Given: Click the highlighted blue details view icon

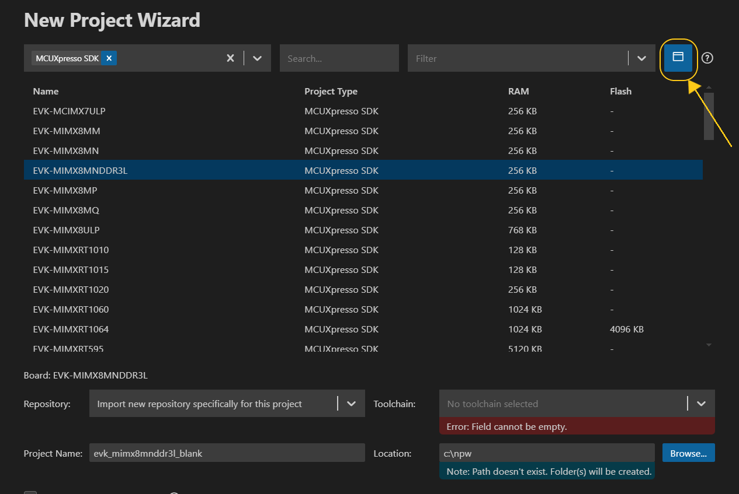Looking at the screenshot, I should (x=678, y=58).
